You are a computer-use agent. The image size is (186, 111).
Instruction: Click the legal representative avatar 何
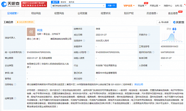(31, 32)
